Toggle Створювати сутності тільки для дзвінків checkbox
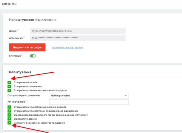The width and height of the screenshot is (182, 133). (x=9, y=111)
